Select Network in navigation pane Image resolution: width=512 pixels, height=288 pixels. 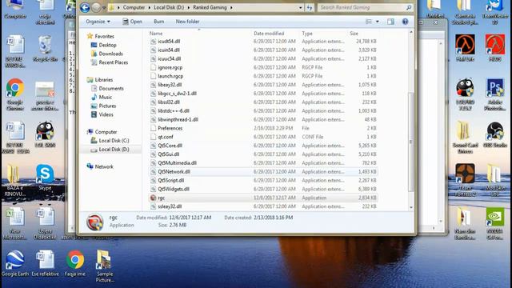tap(104, 166)
